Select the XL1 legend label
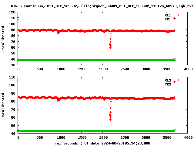The height and width of the screenshot is (146, 194). (x=168, y=15)
